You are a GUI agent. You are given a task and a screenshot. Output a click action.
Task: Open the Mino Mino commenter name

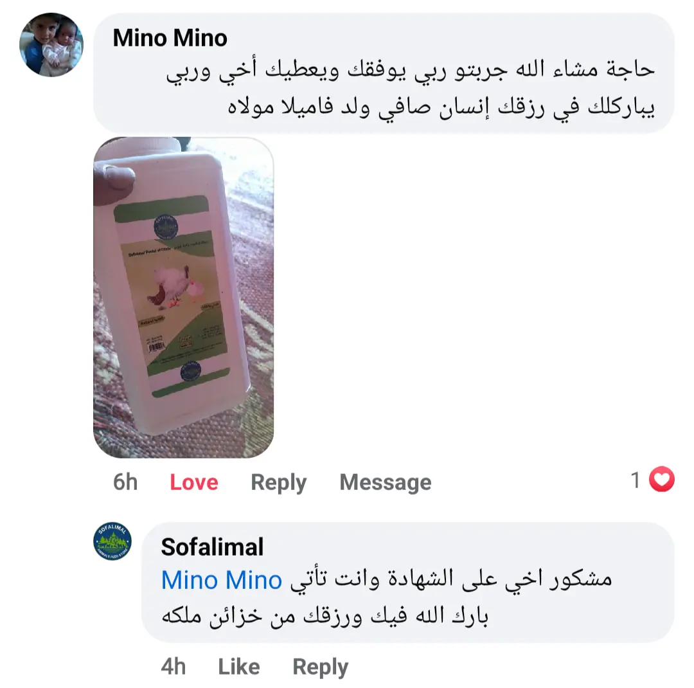pos(170,38)
